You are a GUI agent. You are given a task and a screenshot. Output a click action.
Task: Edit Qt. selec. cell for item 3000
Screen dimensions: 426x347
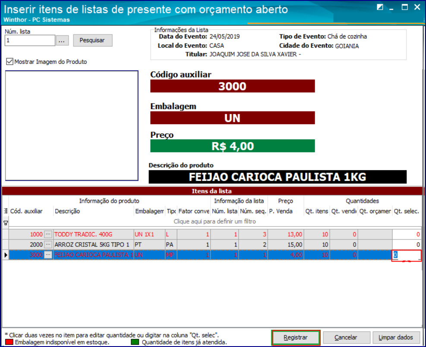tap(407, 255)
